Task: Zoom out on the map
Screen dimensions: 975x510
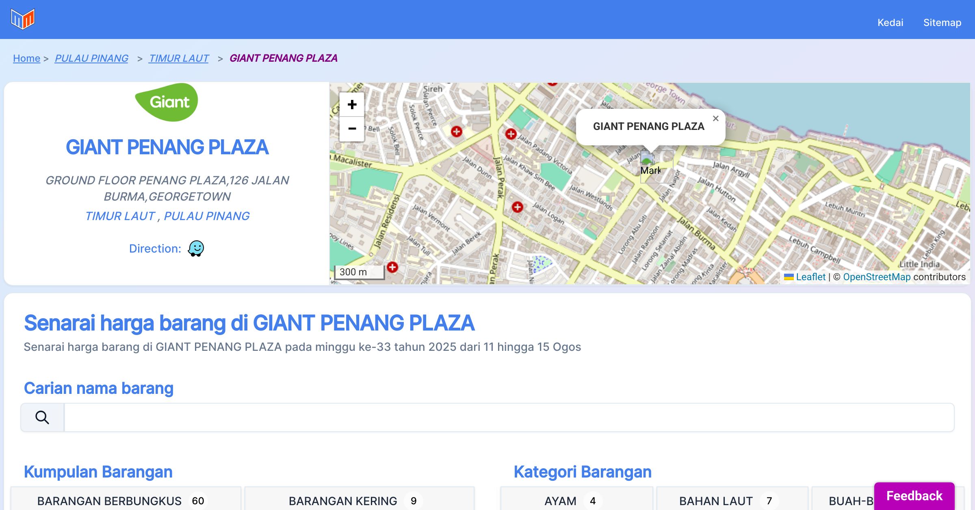Action: (352, 129)
